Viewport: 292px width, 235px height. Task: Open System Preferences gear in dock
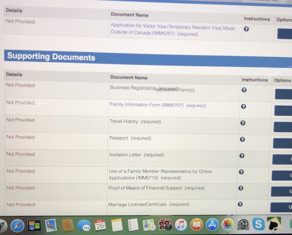coord(243,224)
